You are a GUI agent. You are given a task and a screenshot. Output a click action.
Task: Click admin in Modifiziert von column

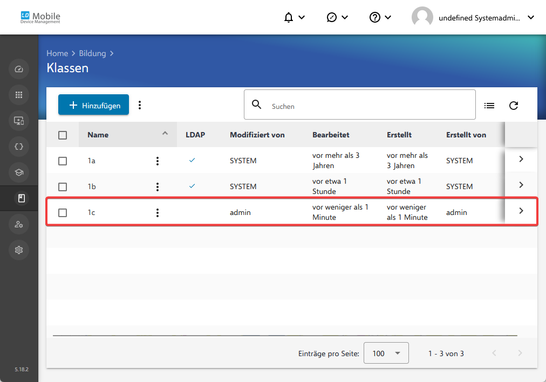[240, 212]
